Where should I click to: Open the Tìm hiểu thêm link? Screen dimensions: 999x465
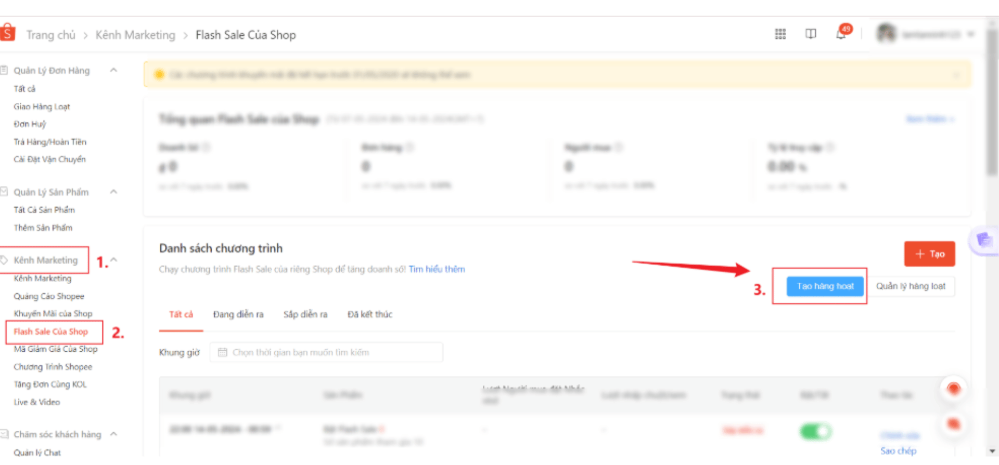coord(437,269)
